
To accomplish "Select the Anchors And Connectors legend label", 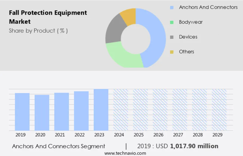I will point(208,7).
